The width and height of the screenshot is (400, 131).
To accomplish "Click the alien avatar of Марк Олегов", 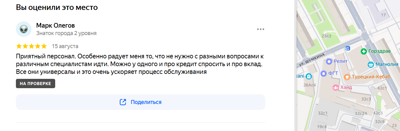I will [24, 29].
